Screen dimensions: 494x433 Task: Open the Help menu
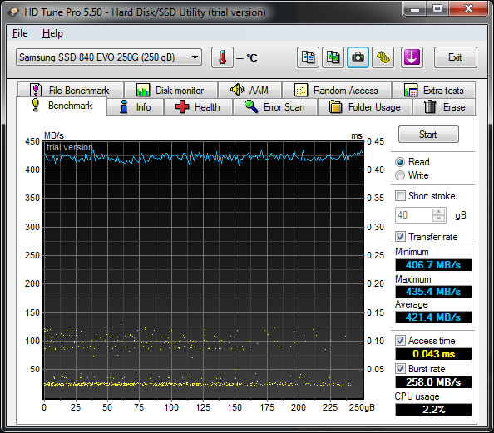[52, 33]
